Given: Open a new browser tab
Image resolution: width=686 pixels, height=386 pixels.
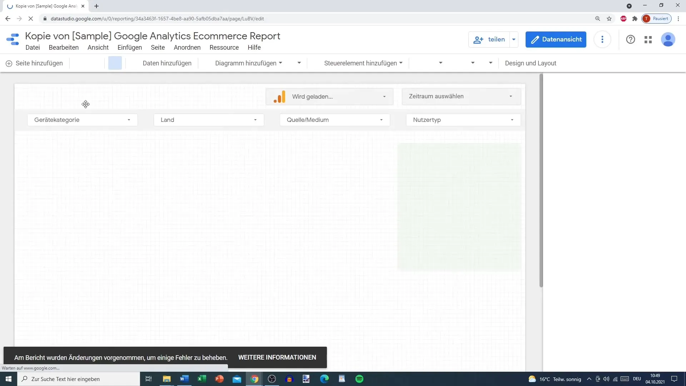Looking at the screenshot, I should [96, 6].
